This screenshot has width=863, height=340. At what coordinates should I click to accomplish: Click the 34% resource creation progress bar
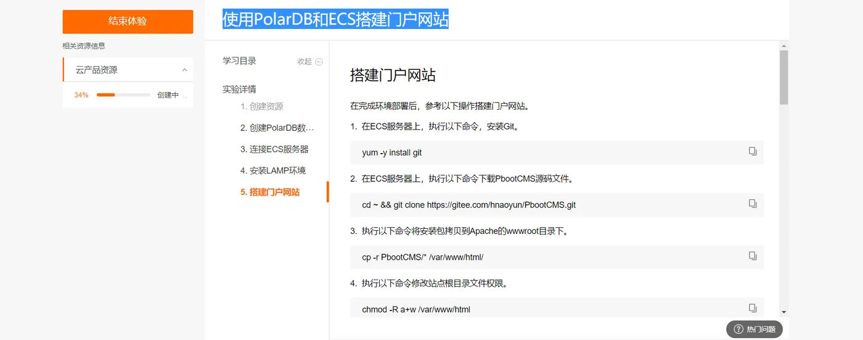(x=123, y=95)
